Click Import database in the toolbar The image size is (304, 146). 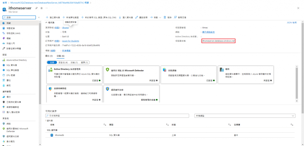126,17
